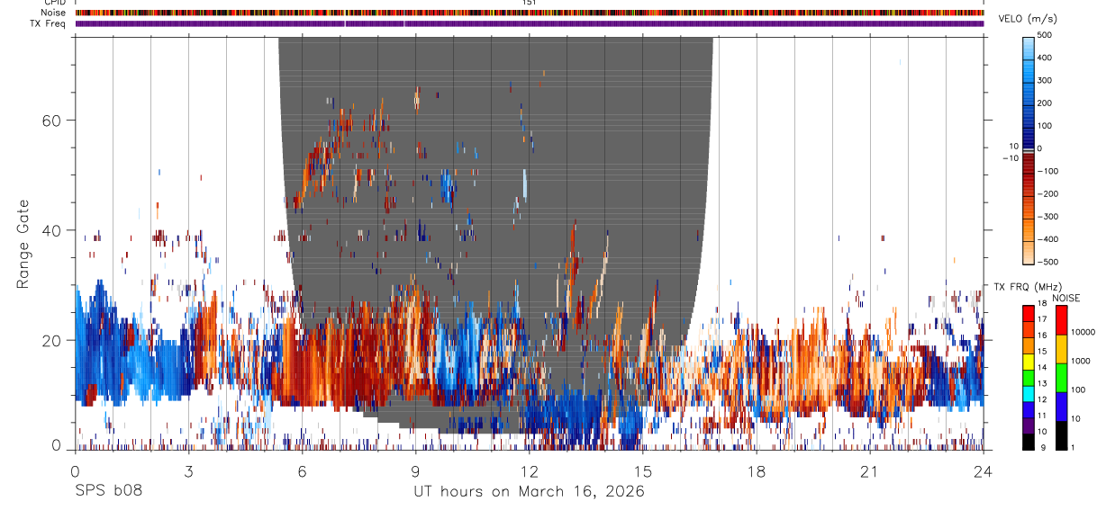This screenshot has width=1106, height=510.
Task: Click the 13 label on TX FRQ legend
Action: (x=1043, y=384)
